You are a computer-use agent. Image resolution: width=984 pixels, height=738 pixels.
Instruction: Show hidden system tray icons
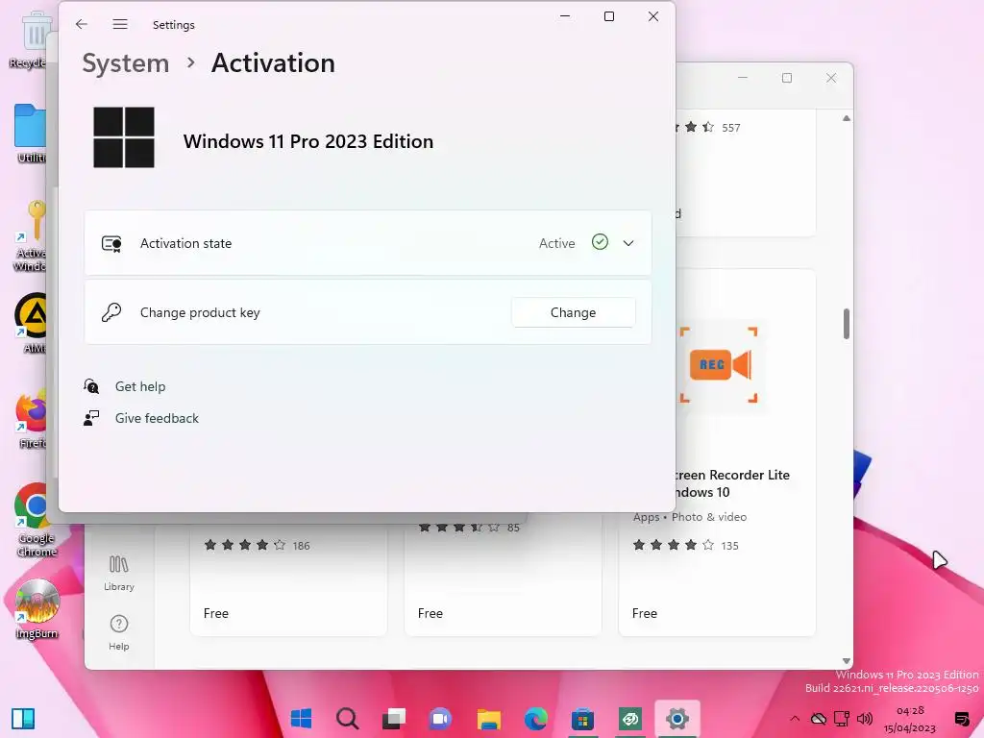(x=795, y=719)
